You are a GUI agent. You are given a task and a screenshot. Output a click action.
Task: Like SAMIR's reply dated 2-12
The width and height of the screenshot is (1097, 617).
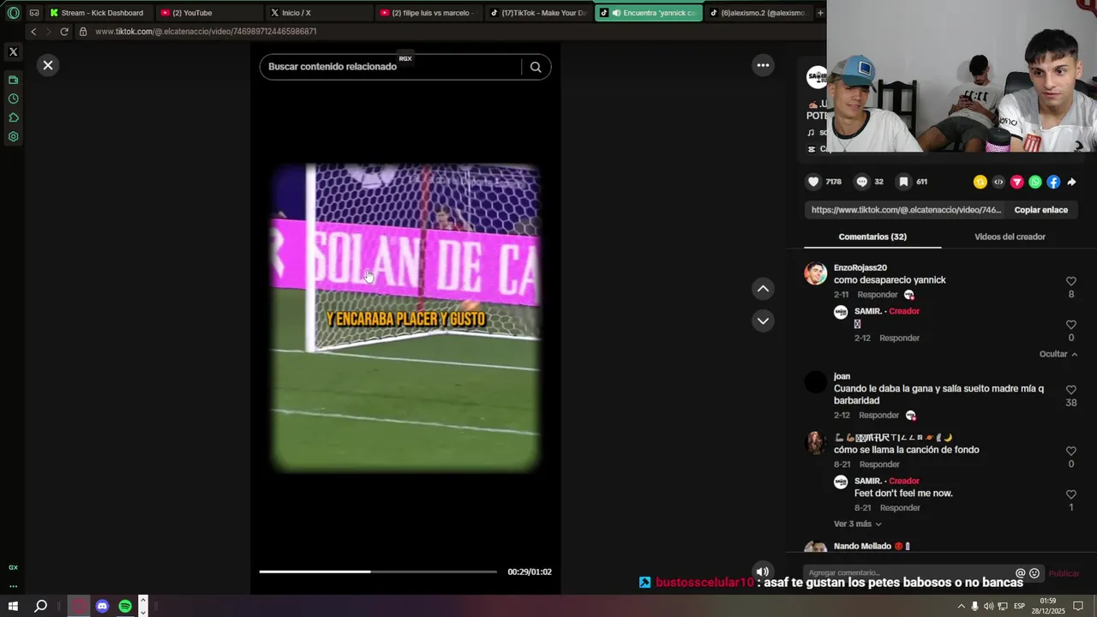[x=1071, y=325]
